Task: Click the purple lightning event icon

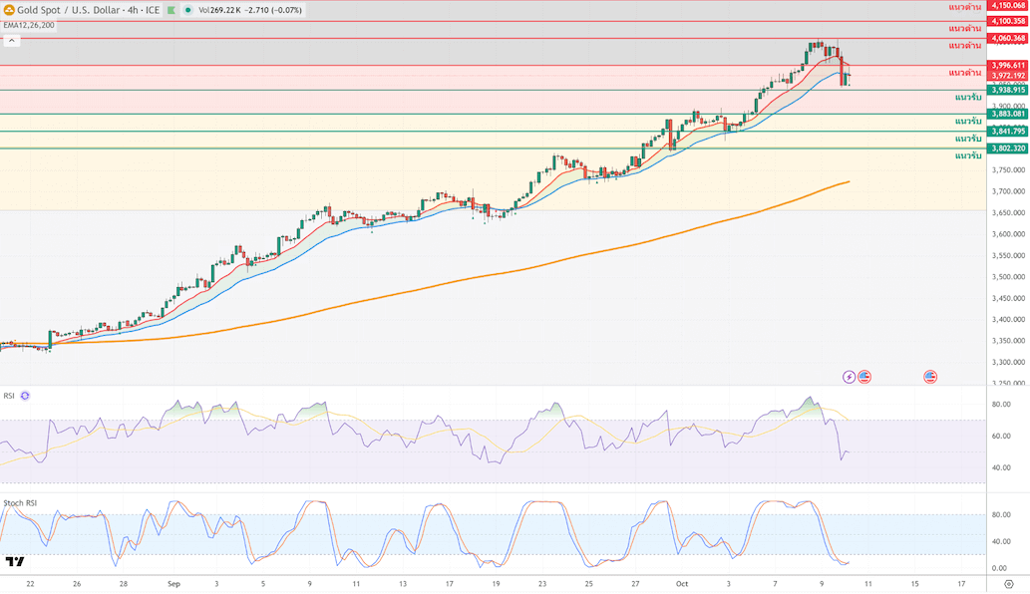Action: click(x=849, y=377)
